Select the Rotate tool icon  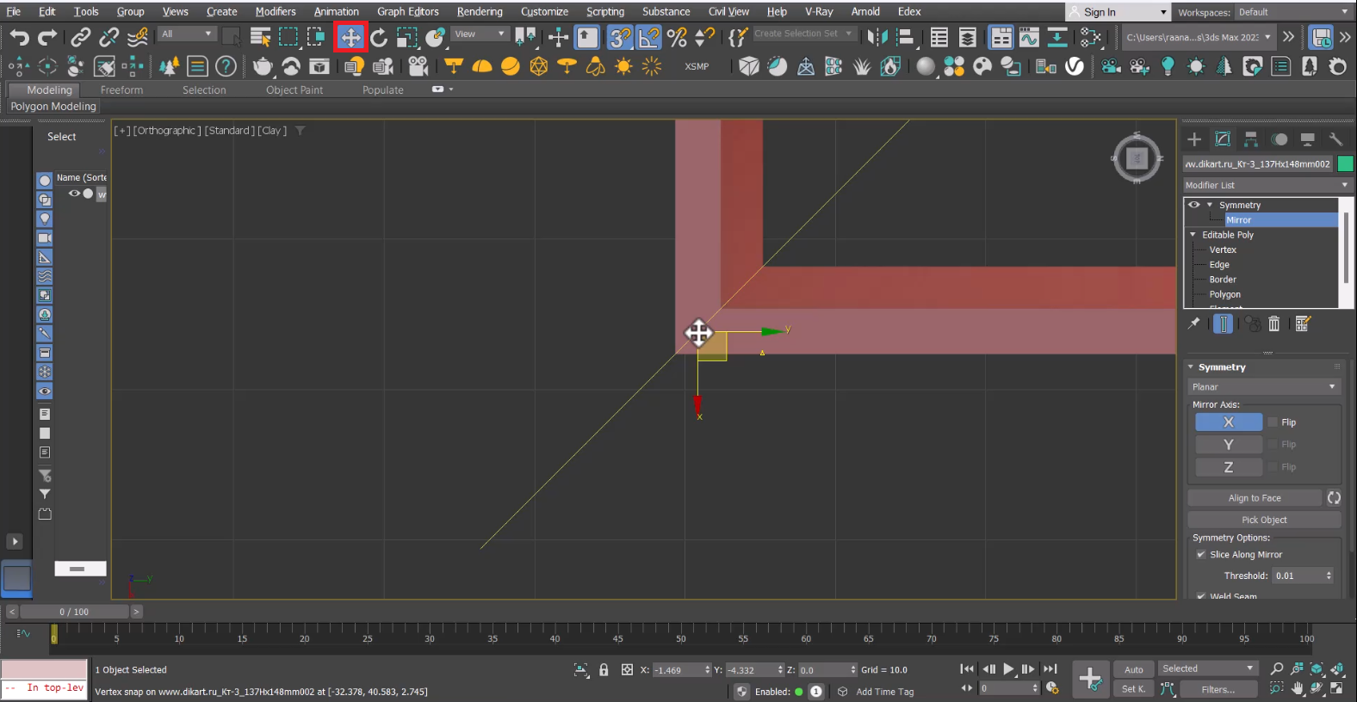[379, 37]
